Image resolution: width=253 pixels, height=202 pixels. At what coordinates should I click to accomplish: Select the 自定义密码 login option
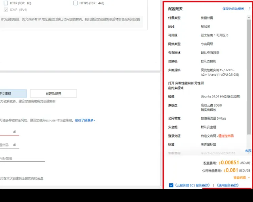13,93
